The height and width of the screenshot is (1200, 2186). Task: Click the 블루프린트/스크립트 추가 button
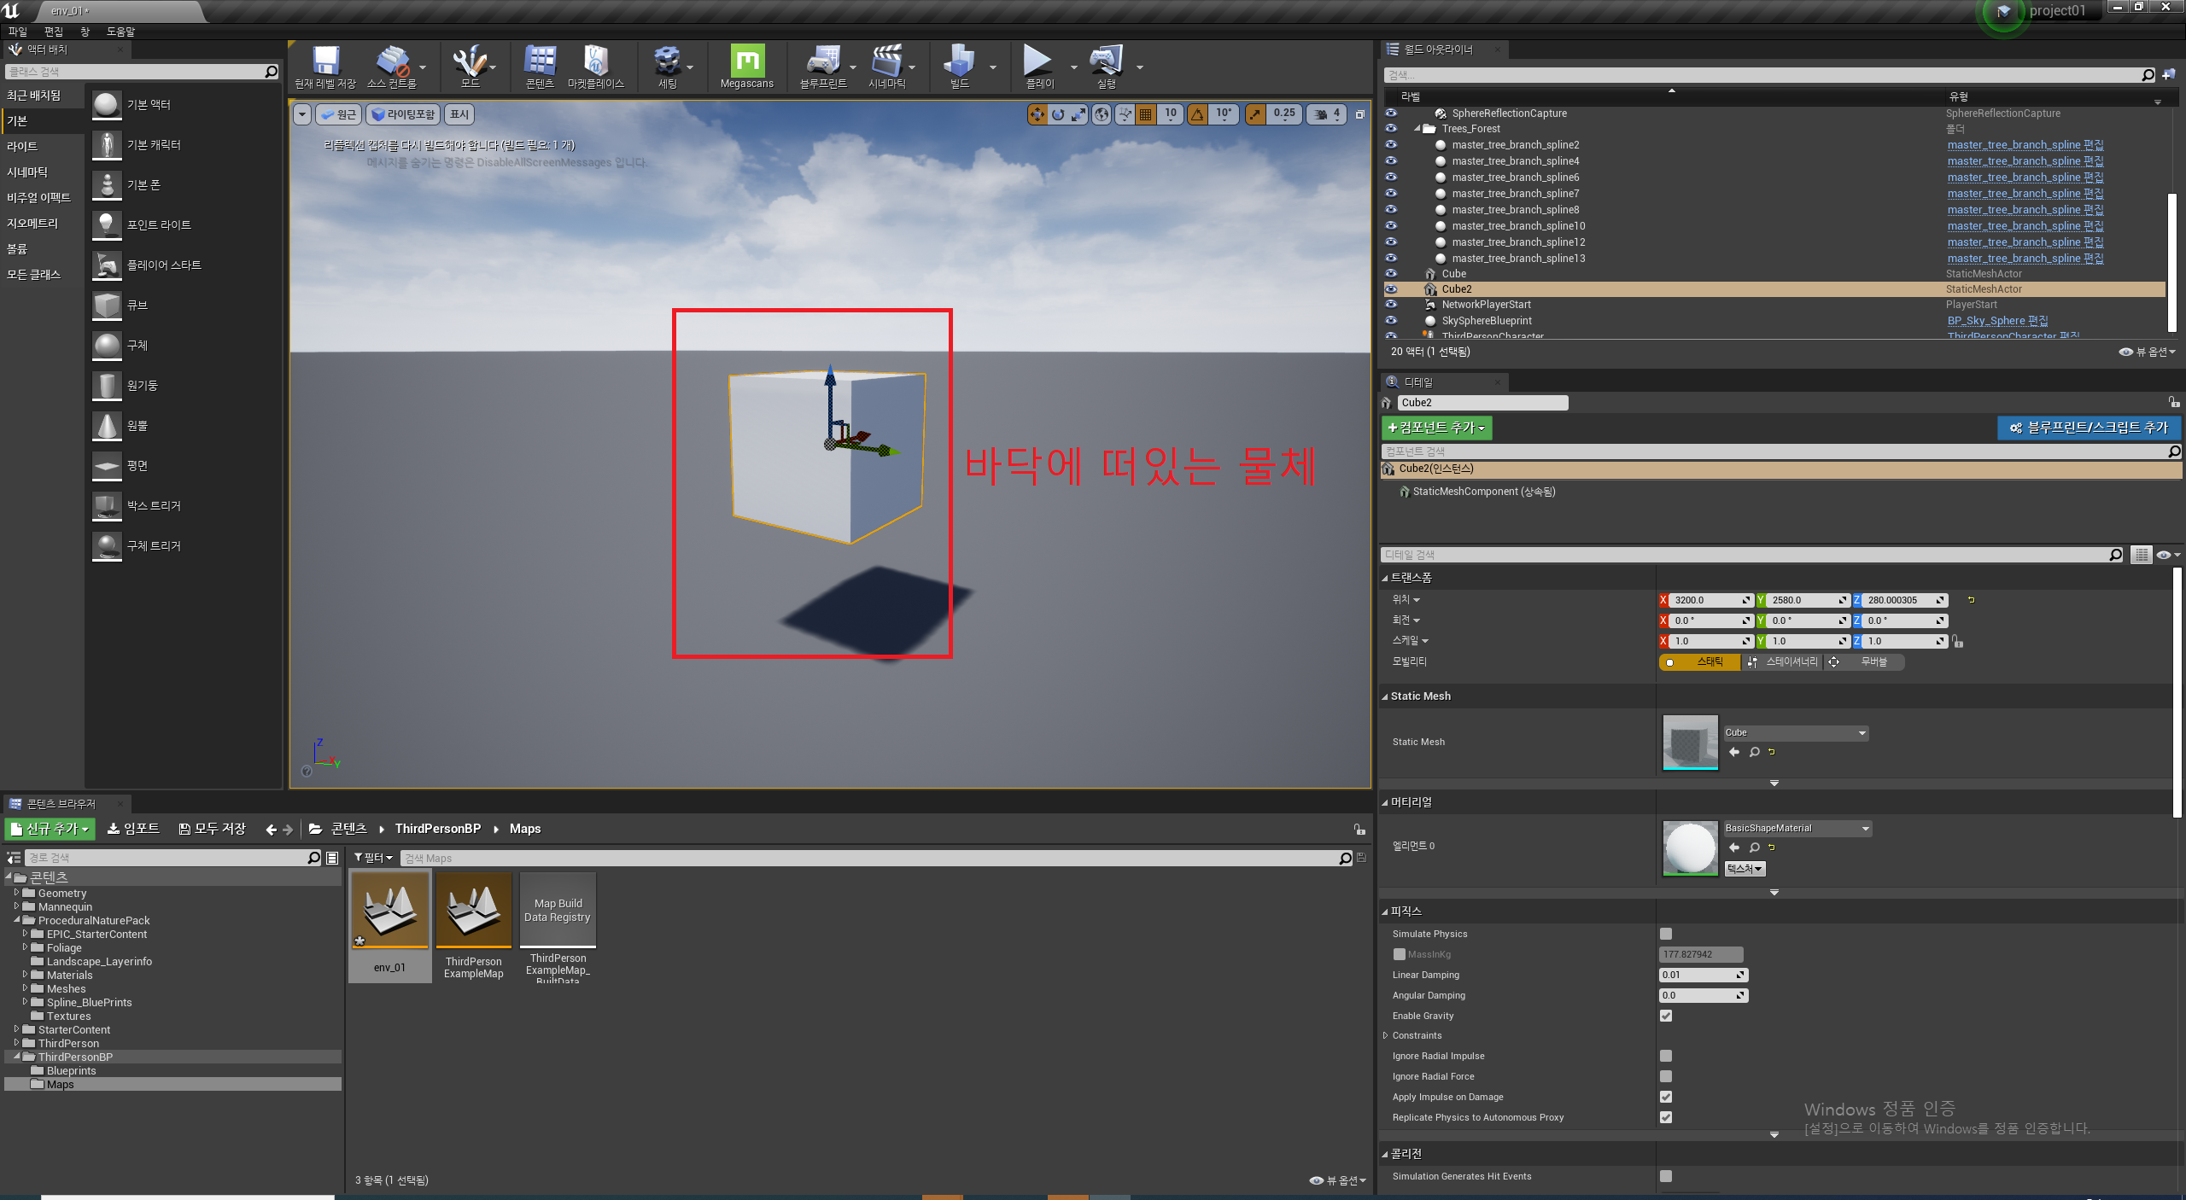(x=2088, y=428)
